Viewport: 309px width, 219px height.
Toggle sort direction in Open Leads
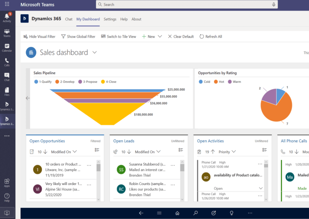(129, 152)
